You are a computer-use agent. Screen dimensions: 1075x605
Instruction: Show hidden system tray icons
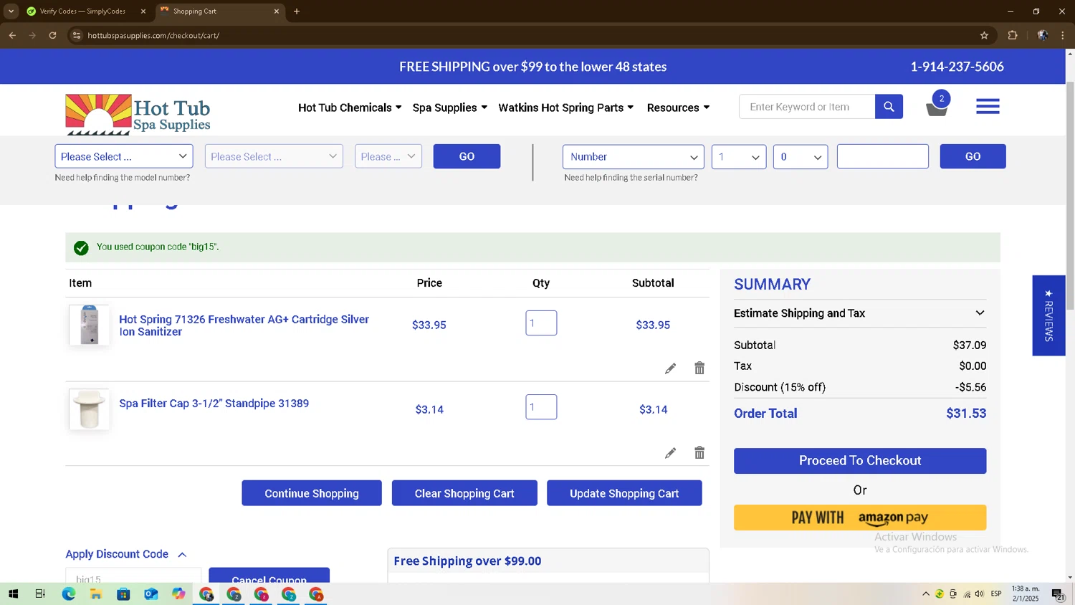926,594
